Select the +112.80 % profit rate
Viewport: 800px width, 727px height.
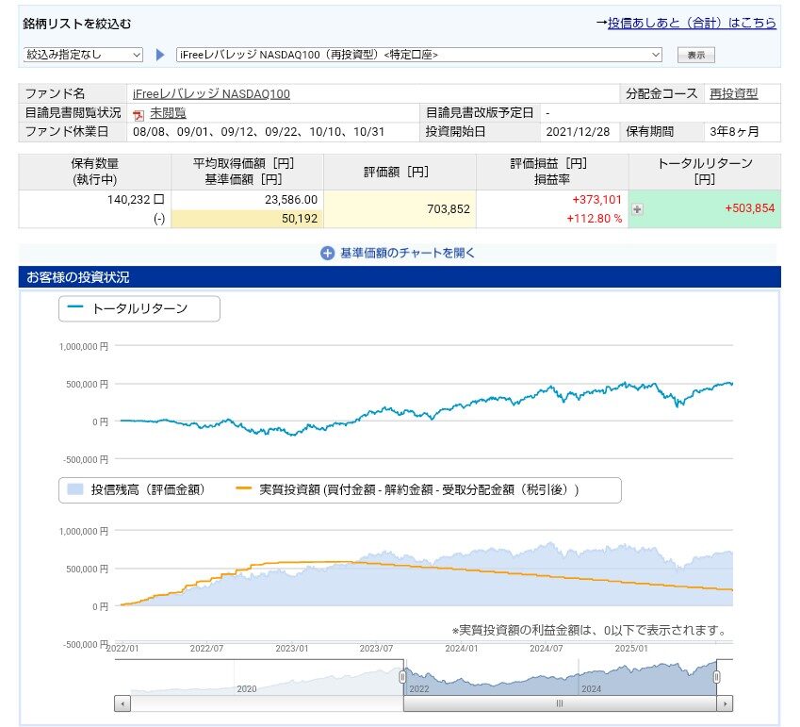point(595,219)
